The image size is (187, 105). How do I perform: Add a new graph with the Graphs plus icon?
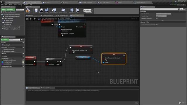23,43
